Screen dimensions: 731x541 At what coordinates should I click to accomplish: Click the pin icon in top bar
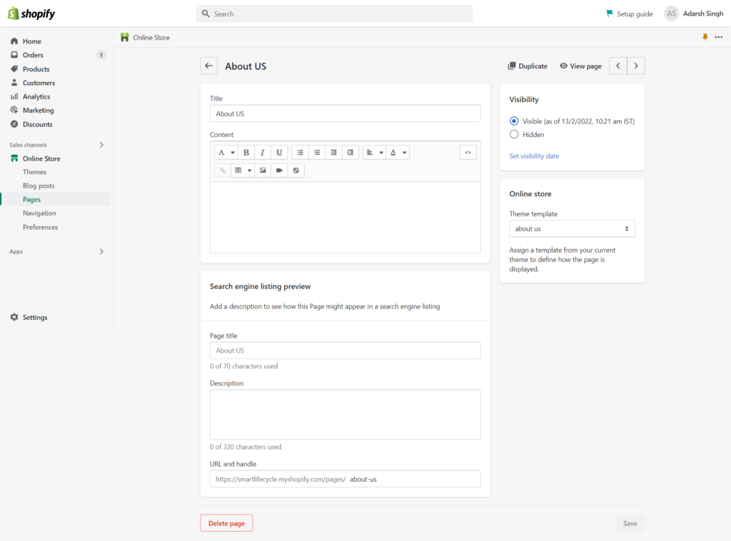(705, 37)
